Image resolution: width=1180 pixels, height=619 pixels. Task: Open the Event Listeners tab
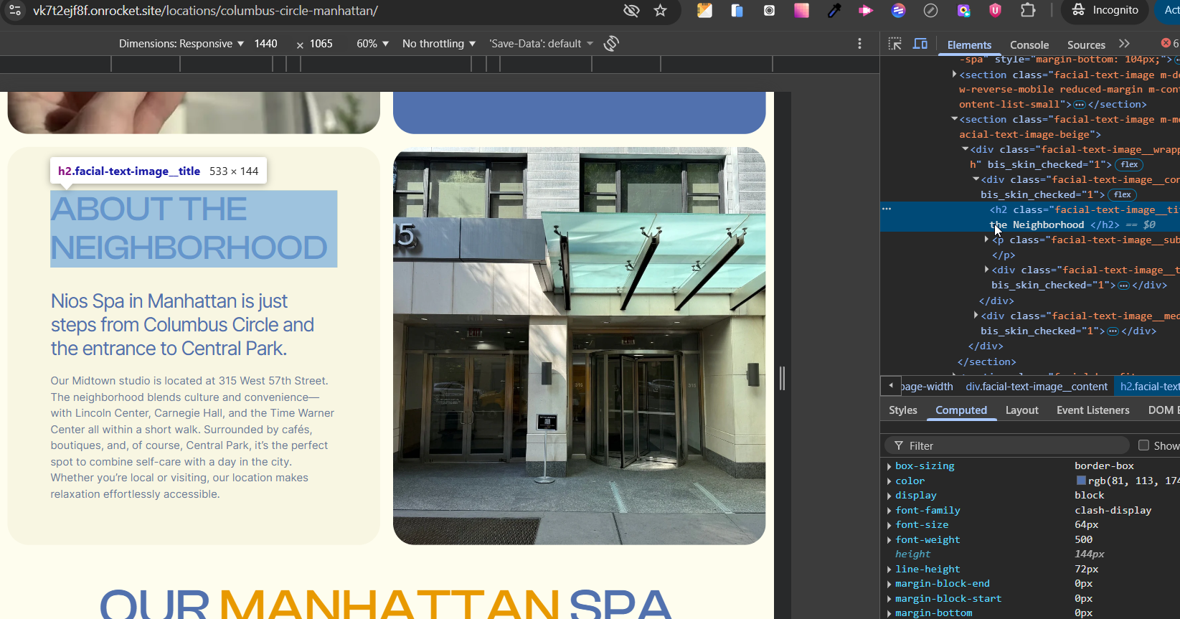(x=1093, y=410)
